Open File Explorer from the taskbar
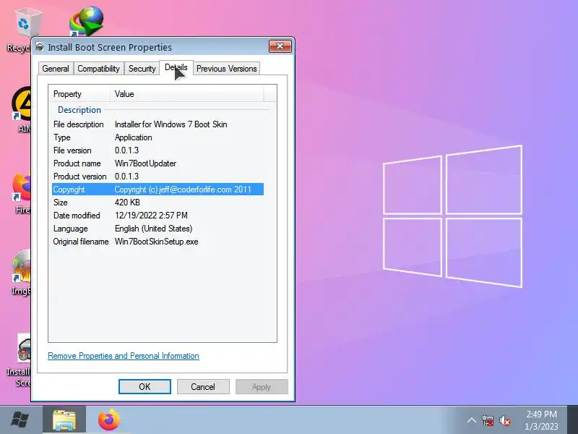This screenshot has width=578, height=434. pos(64,420)
